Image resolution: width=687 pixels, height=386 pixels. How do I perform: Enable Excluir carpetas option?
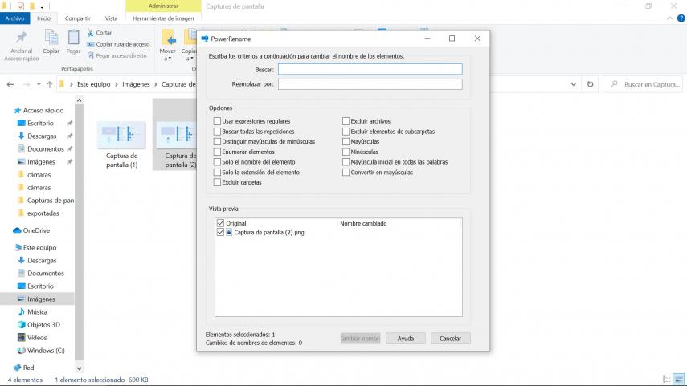point(217,182)
